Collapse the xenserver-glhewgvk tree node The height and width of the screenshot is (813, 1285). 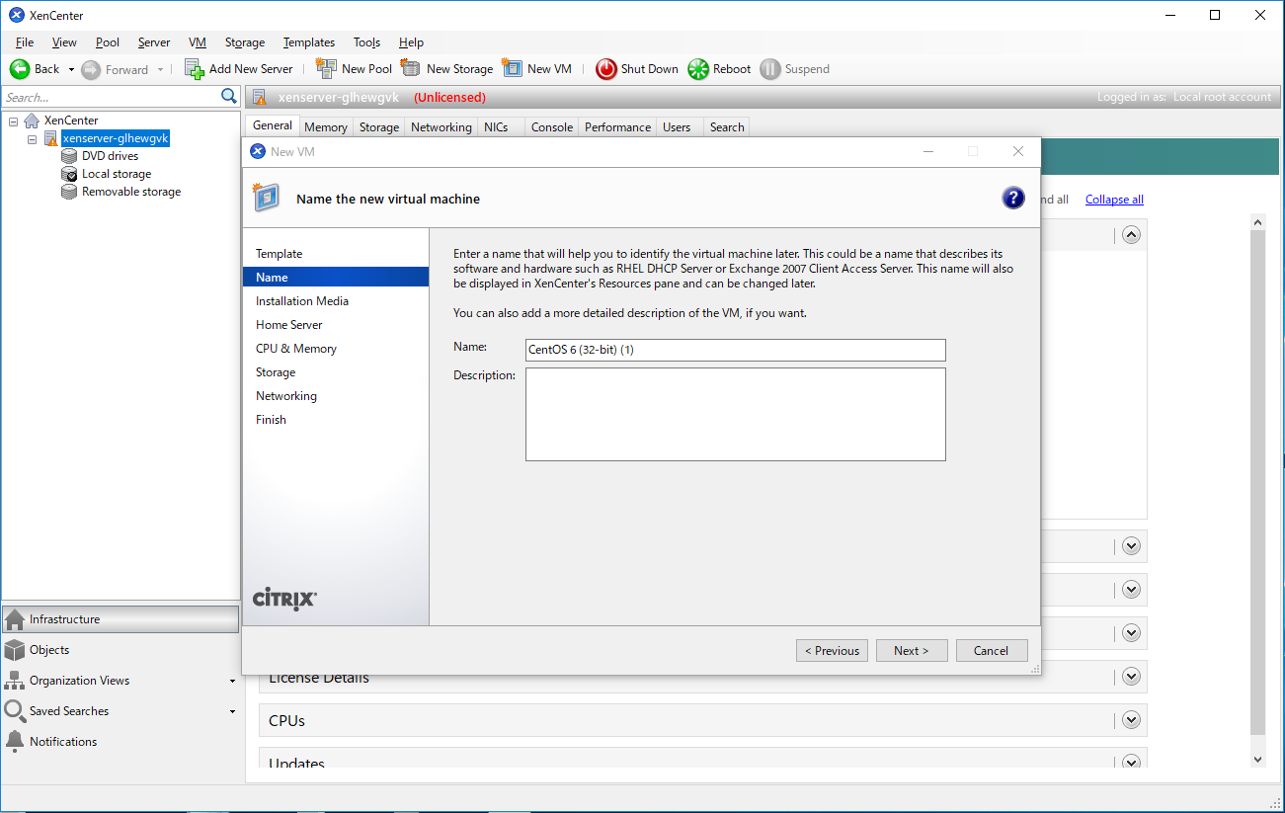(33, 139)
